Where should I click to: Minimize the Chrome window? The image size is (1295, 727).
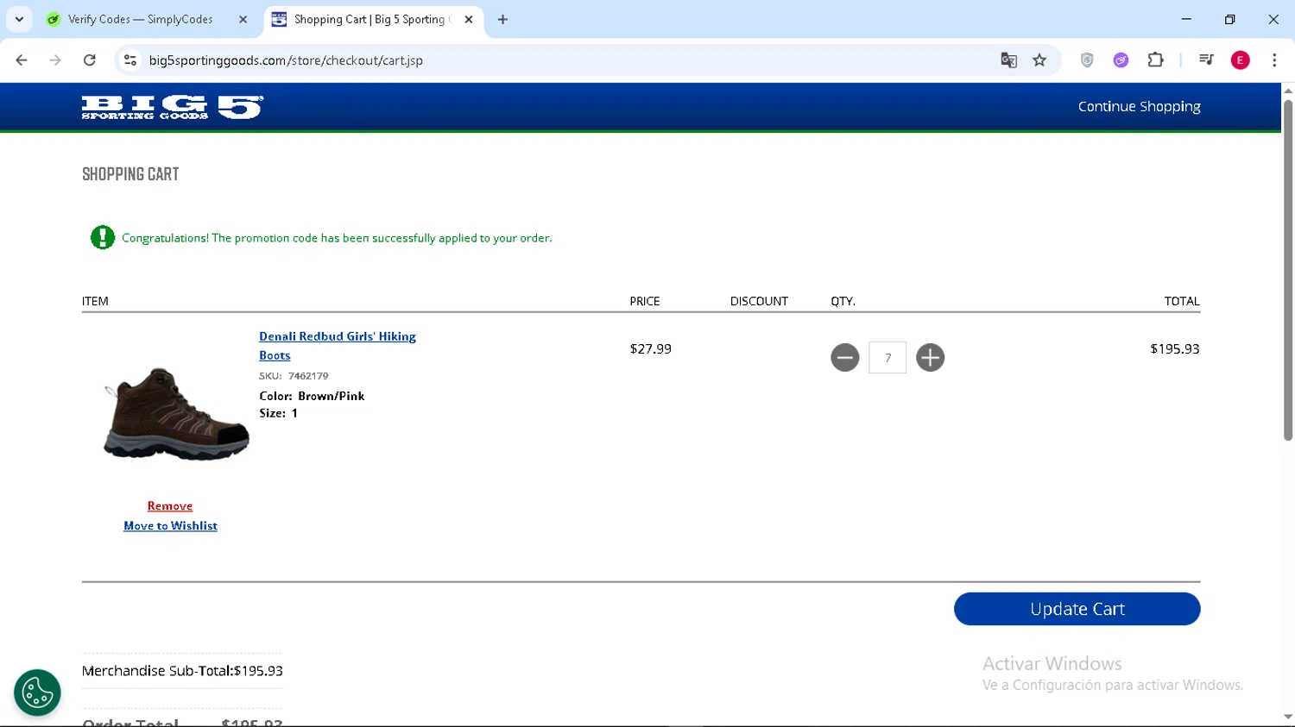1186,19
